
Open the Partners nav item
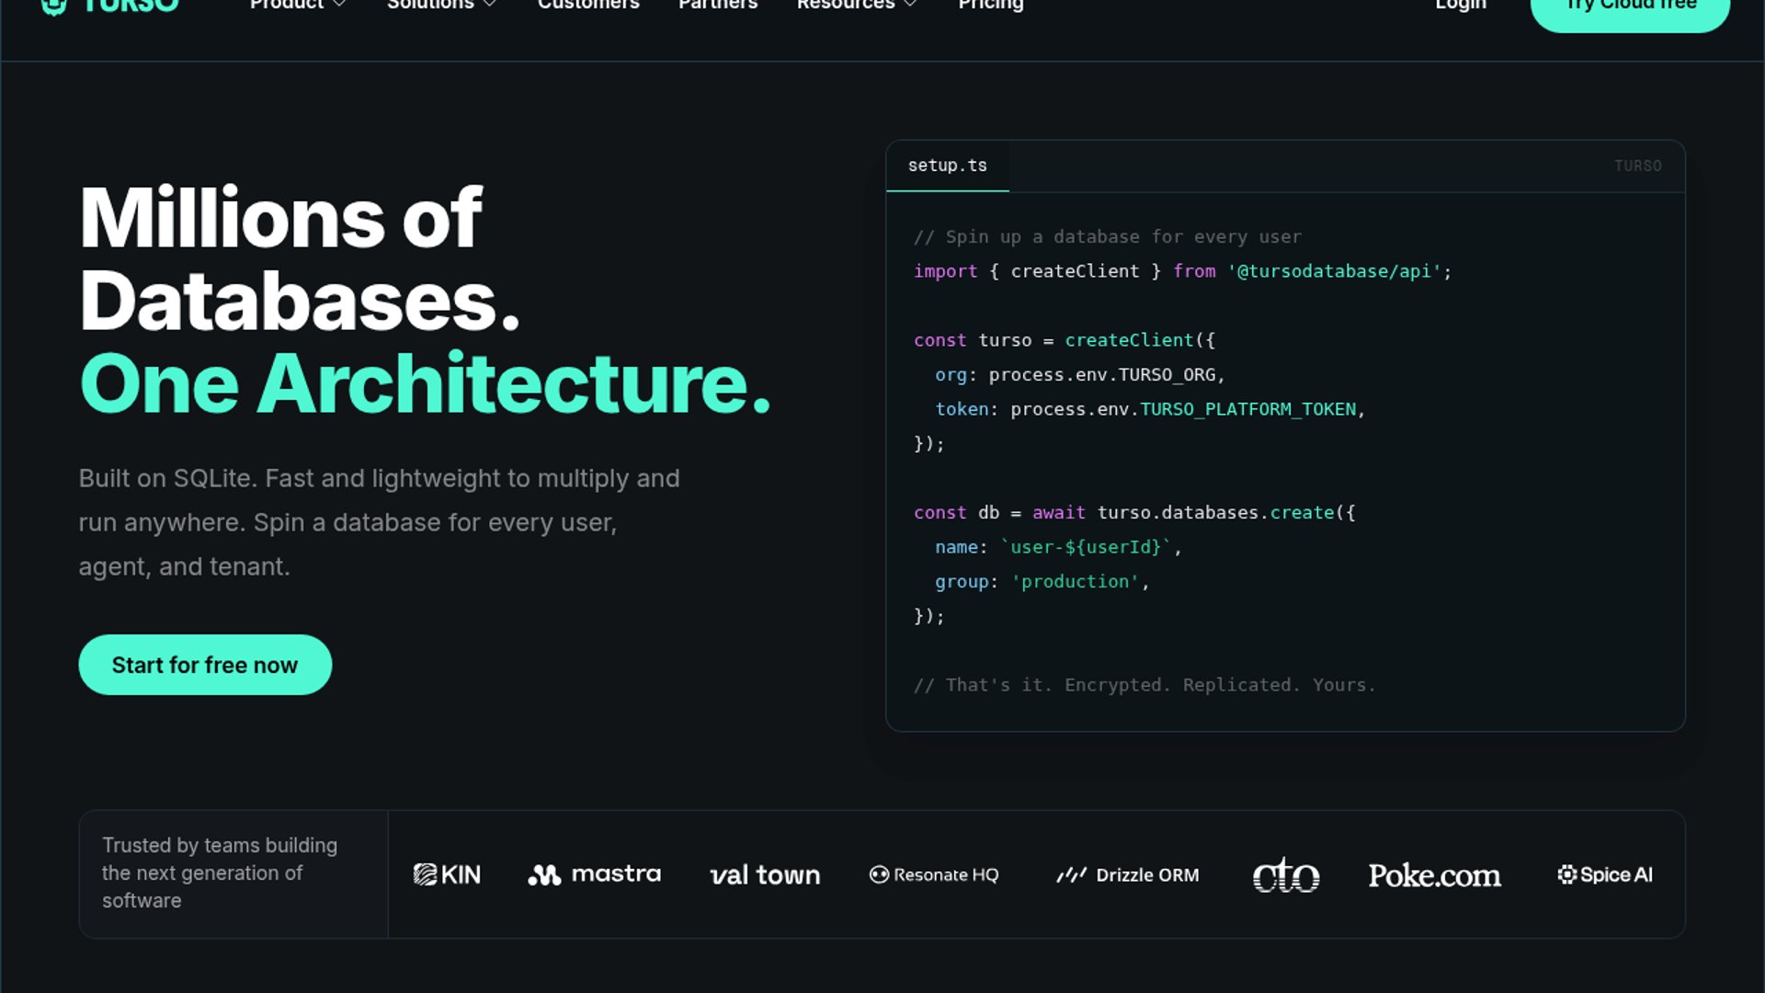tap(718, 5)
